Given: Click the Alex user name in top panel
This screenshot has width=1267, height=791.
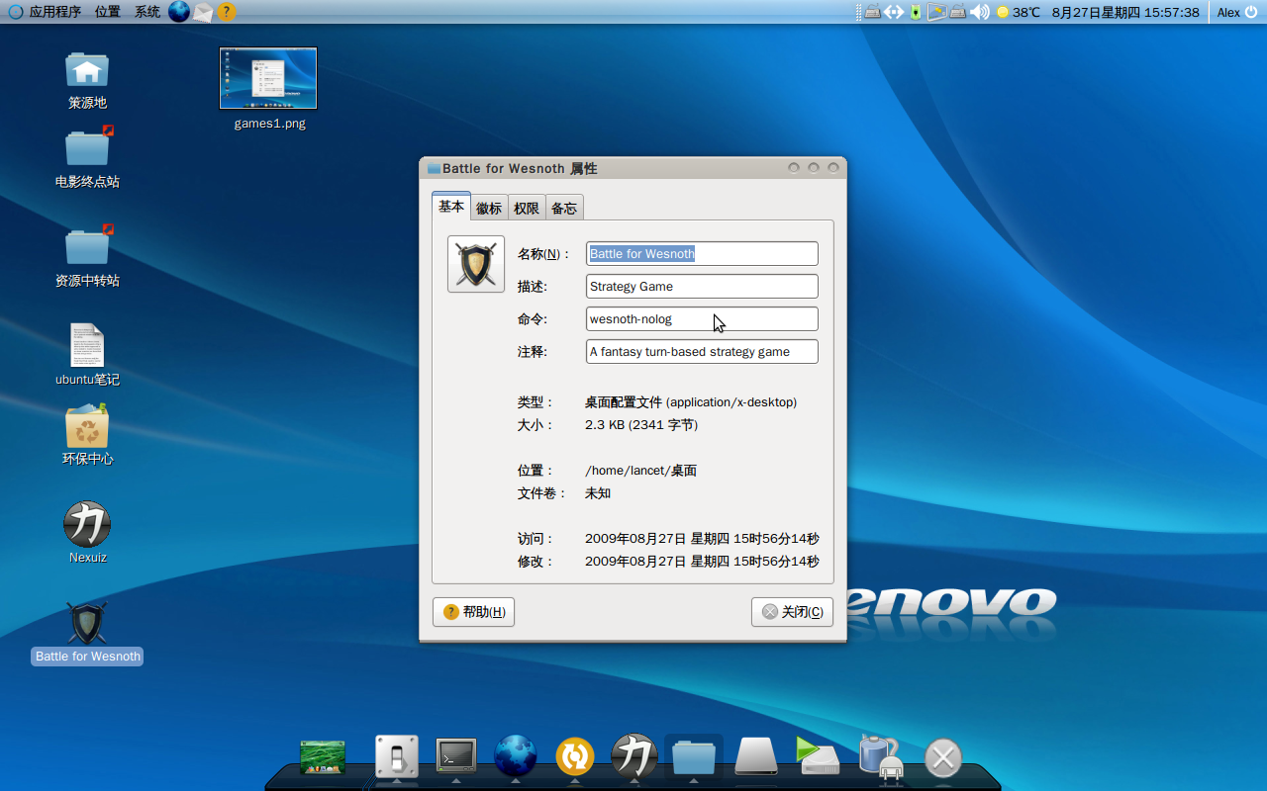Looking at the screenshot, I should tap(1228, 12).
